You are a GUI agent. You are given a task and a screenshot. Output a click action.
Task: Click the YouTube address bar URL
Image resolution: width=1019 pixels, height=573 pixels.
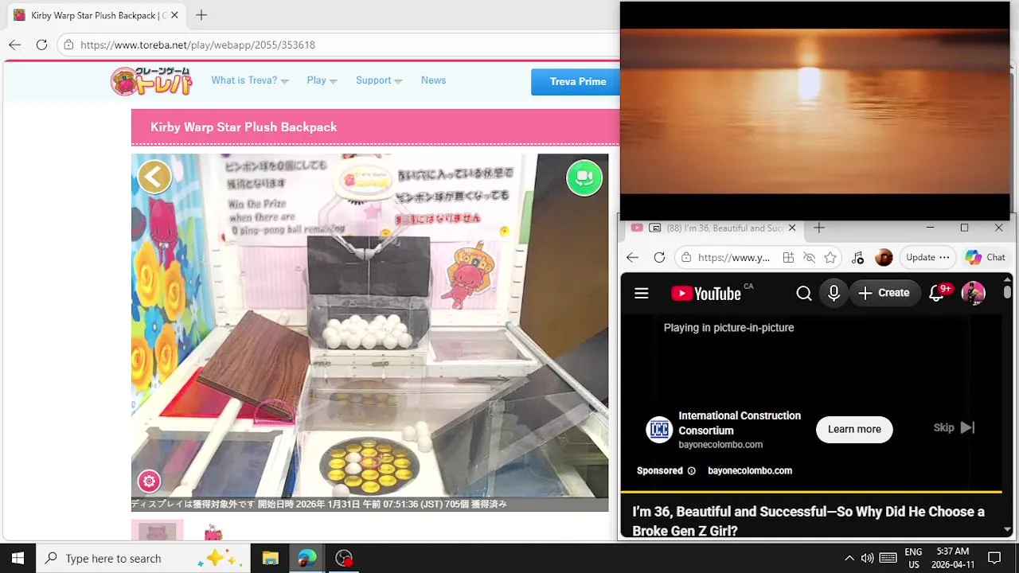click(x=734, y=257)
